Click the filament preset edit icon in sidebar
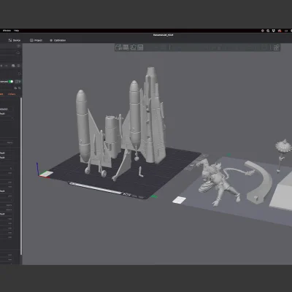Viewport: 292px width, 292px height. 20,74
